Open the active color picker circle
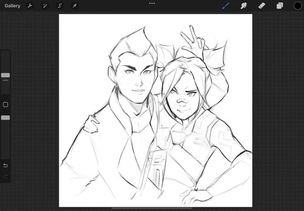 298,6
